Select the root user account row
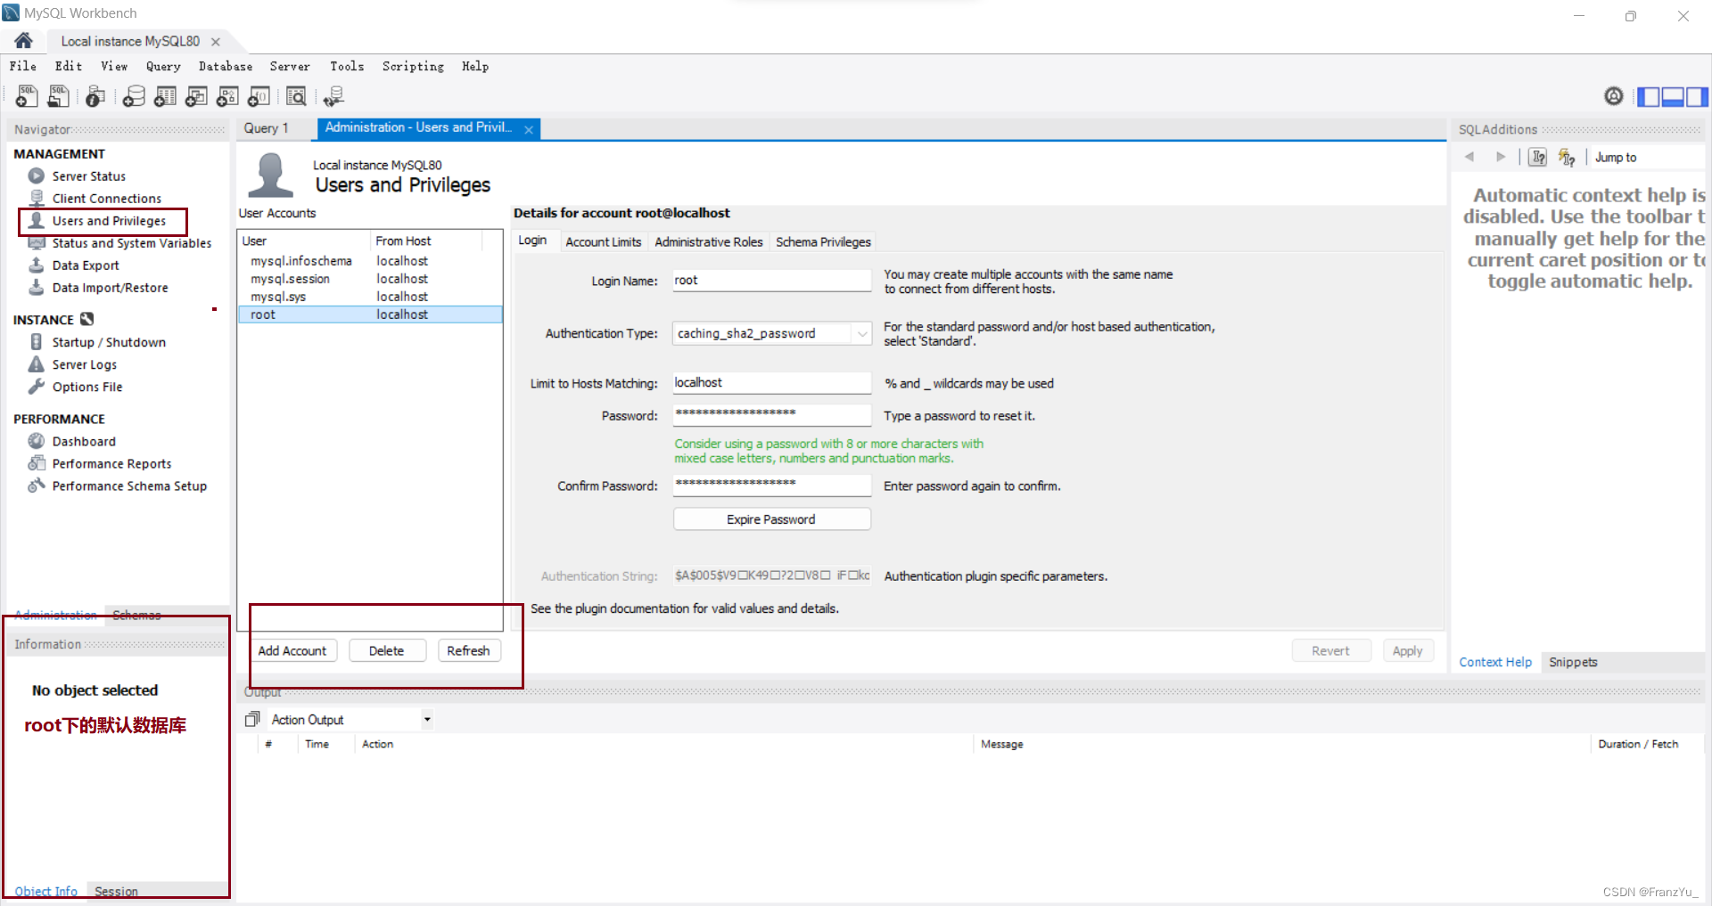 370,314
